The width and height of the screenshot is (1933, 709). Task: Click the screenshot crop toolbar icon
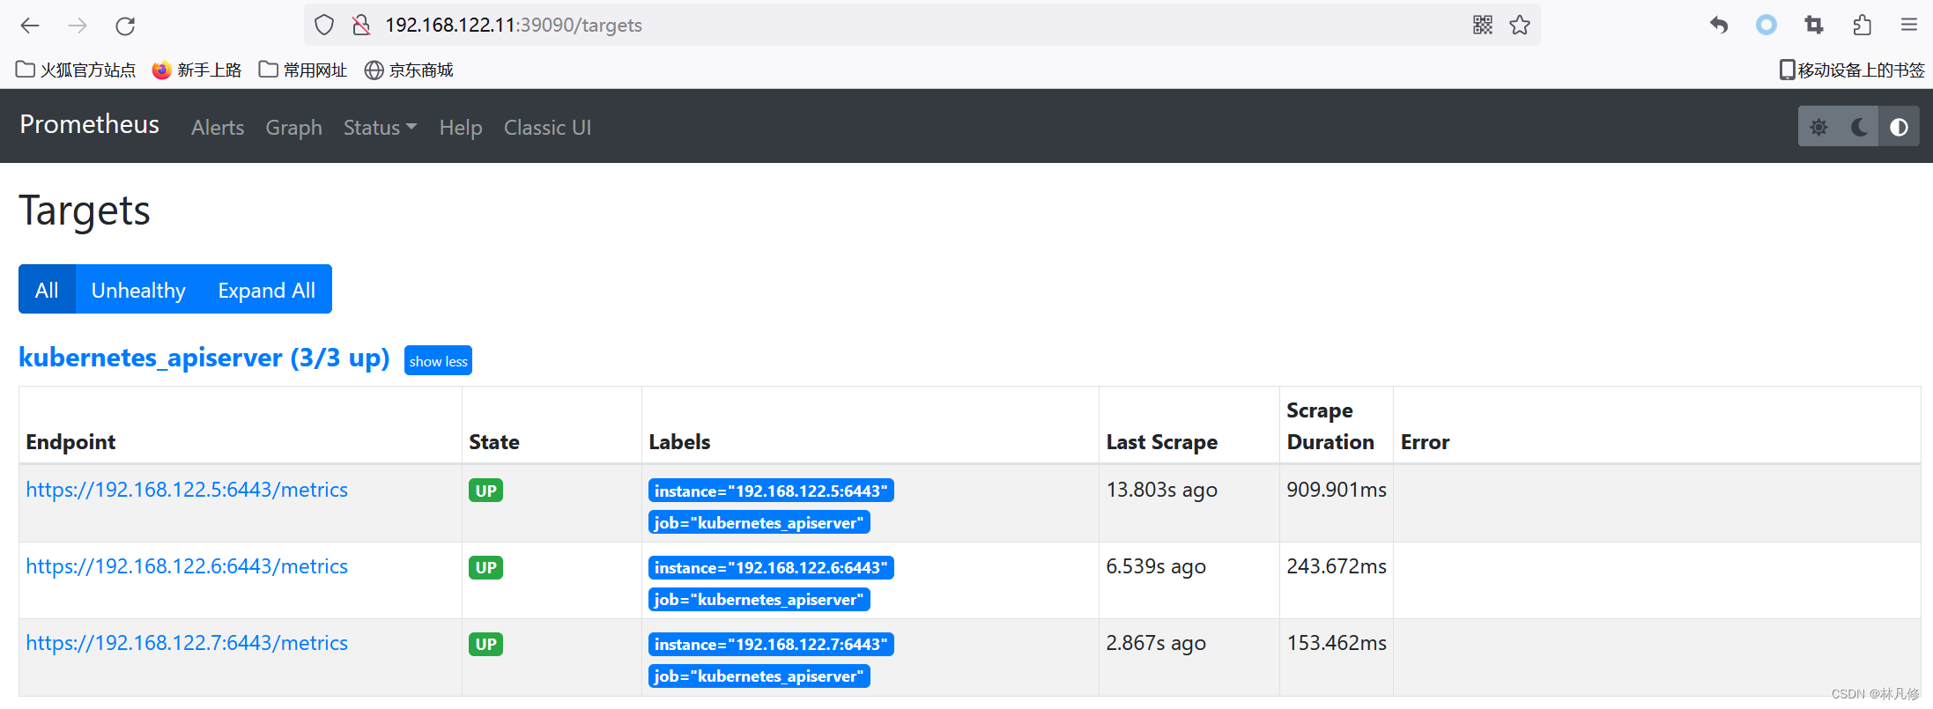tap(1814, 26)
